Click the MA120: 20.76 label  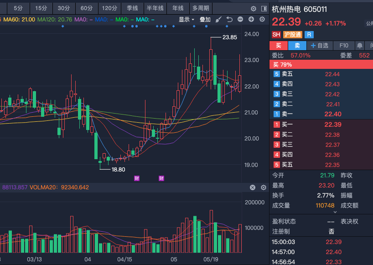point(55,20)
